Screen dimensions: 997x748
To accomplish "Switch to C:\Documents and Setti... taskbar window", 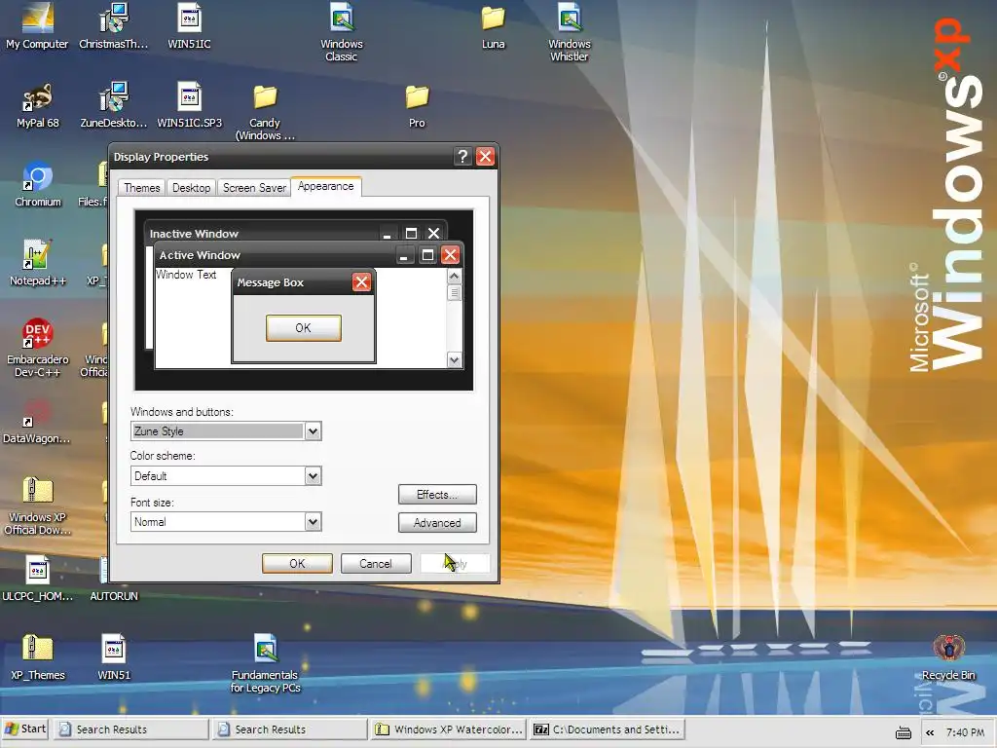I will click(x=608, y=729).
